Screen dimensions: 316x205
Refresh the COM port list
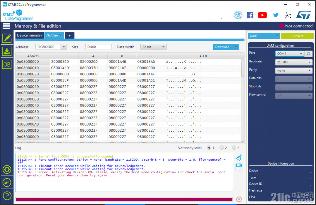pos(308,54)
